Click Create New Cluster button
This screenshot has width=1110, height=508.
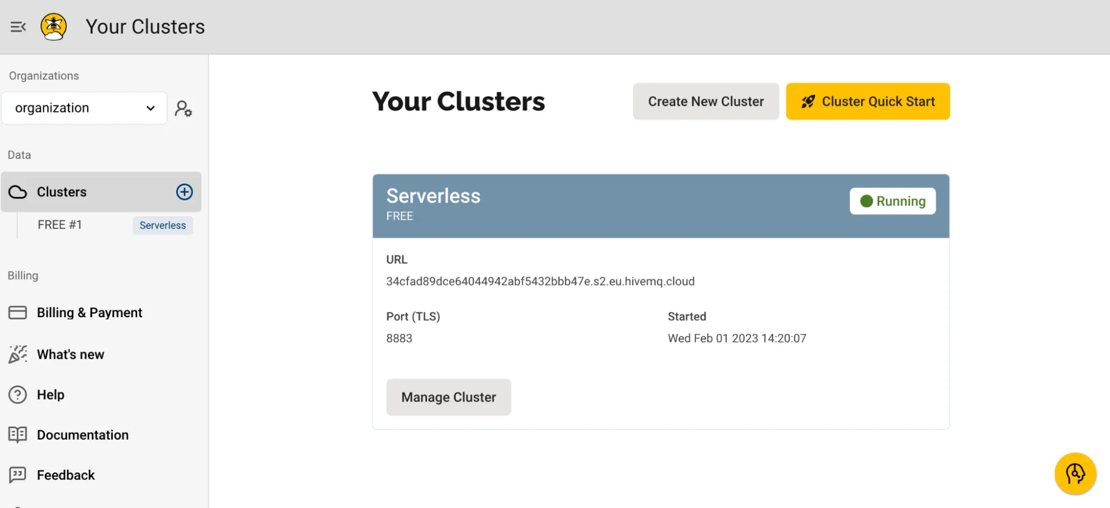(706, 101)
